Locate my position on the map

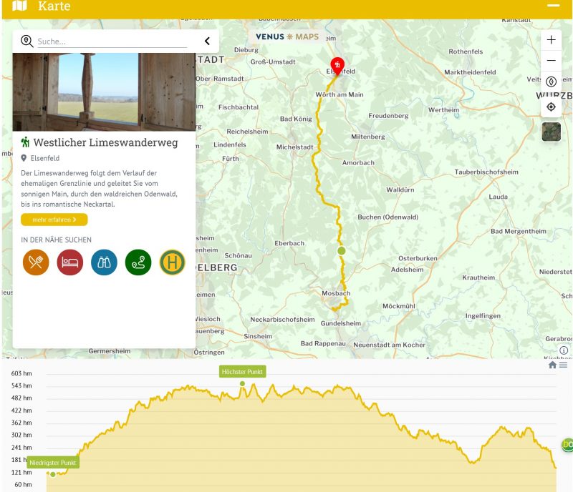pyautogui.click(x=551, y=107)
